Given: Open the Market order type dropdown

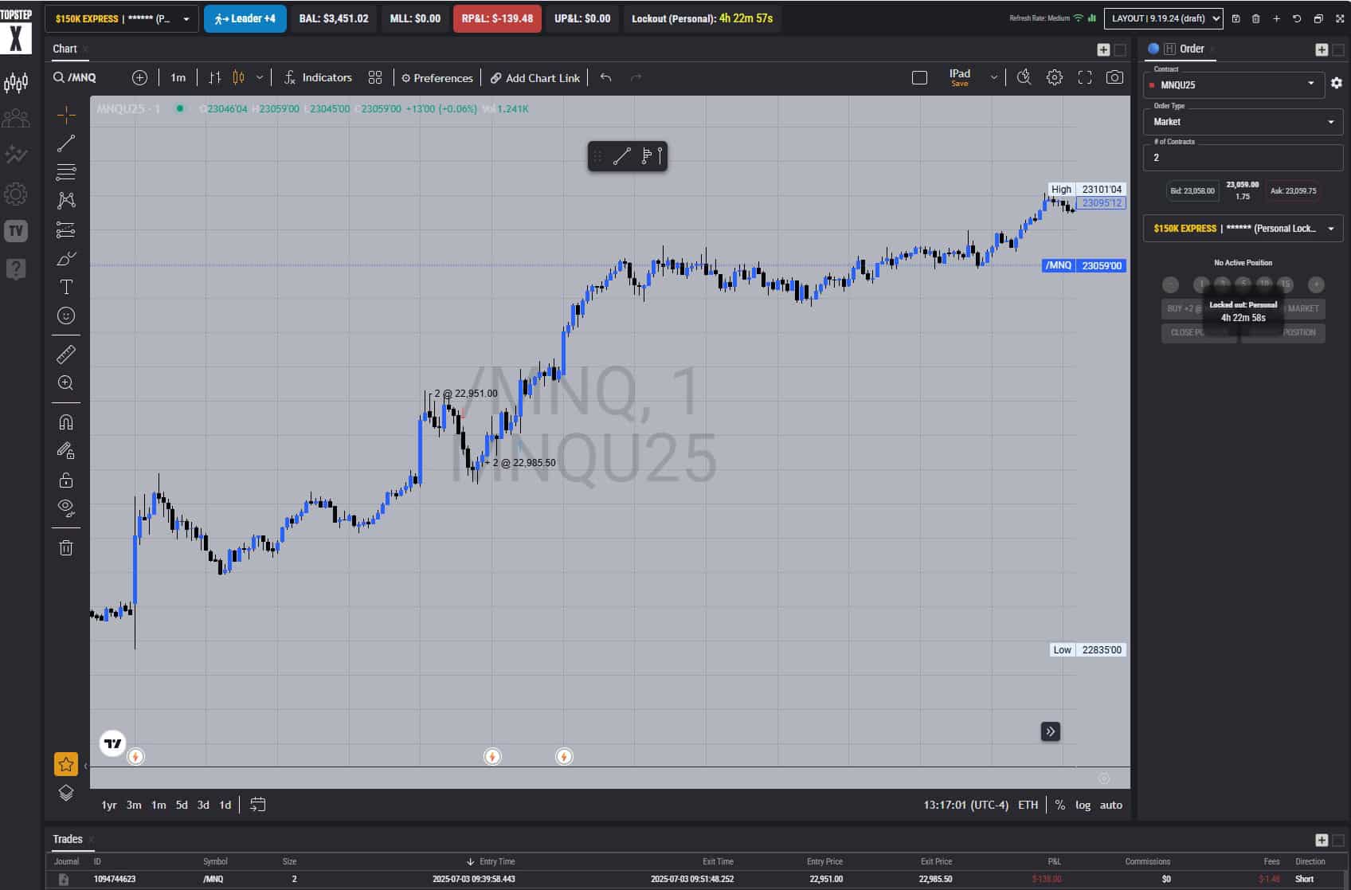Looking at the screenshot, I should point(1243,122).
